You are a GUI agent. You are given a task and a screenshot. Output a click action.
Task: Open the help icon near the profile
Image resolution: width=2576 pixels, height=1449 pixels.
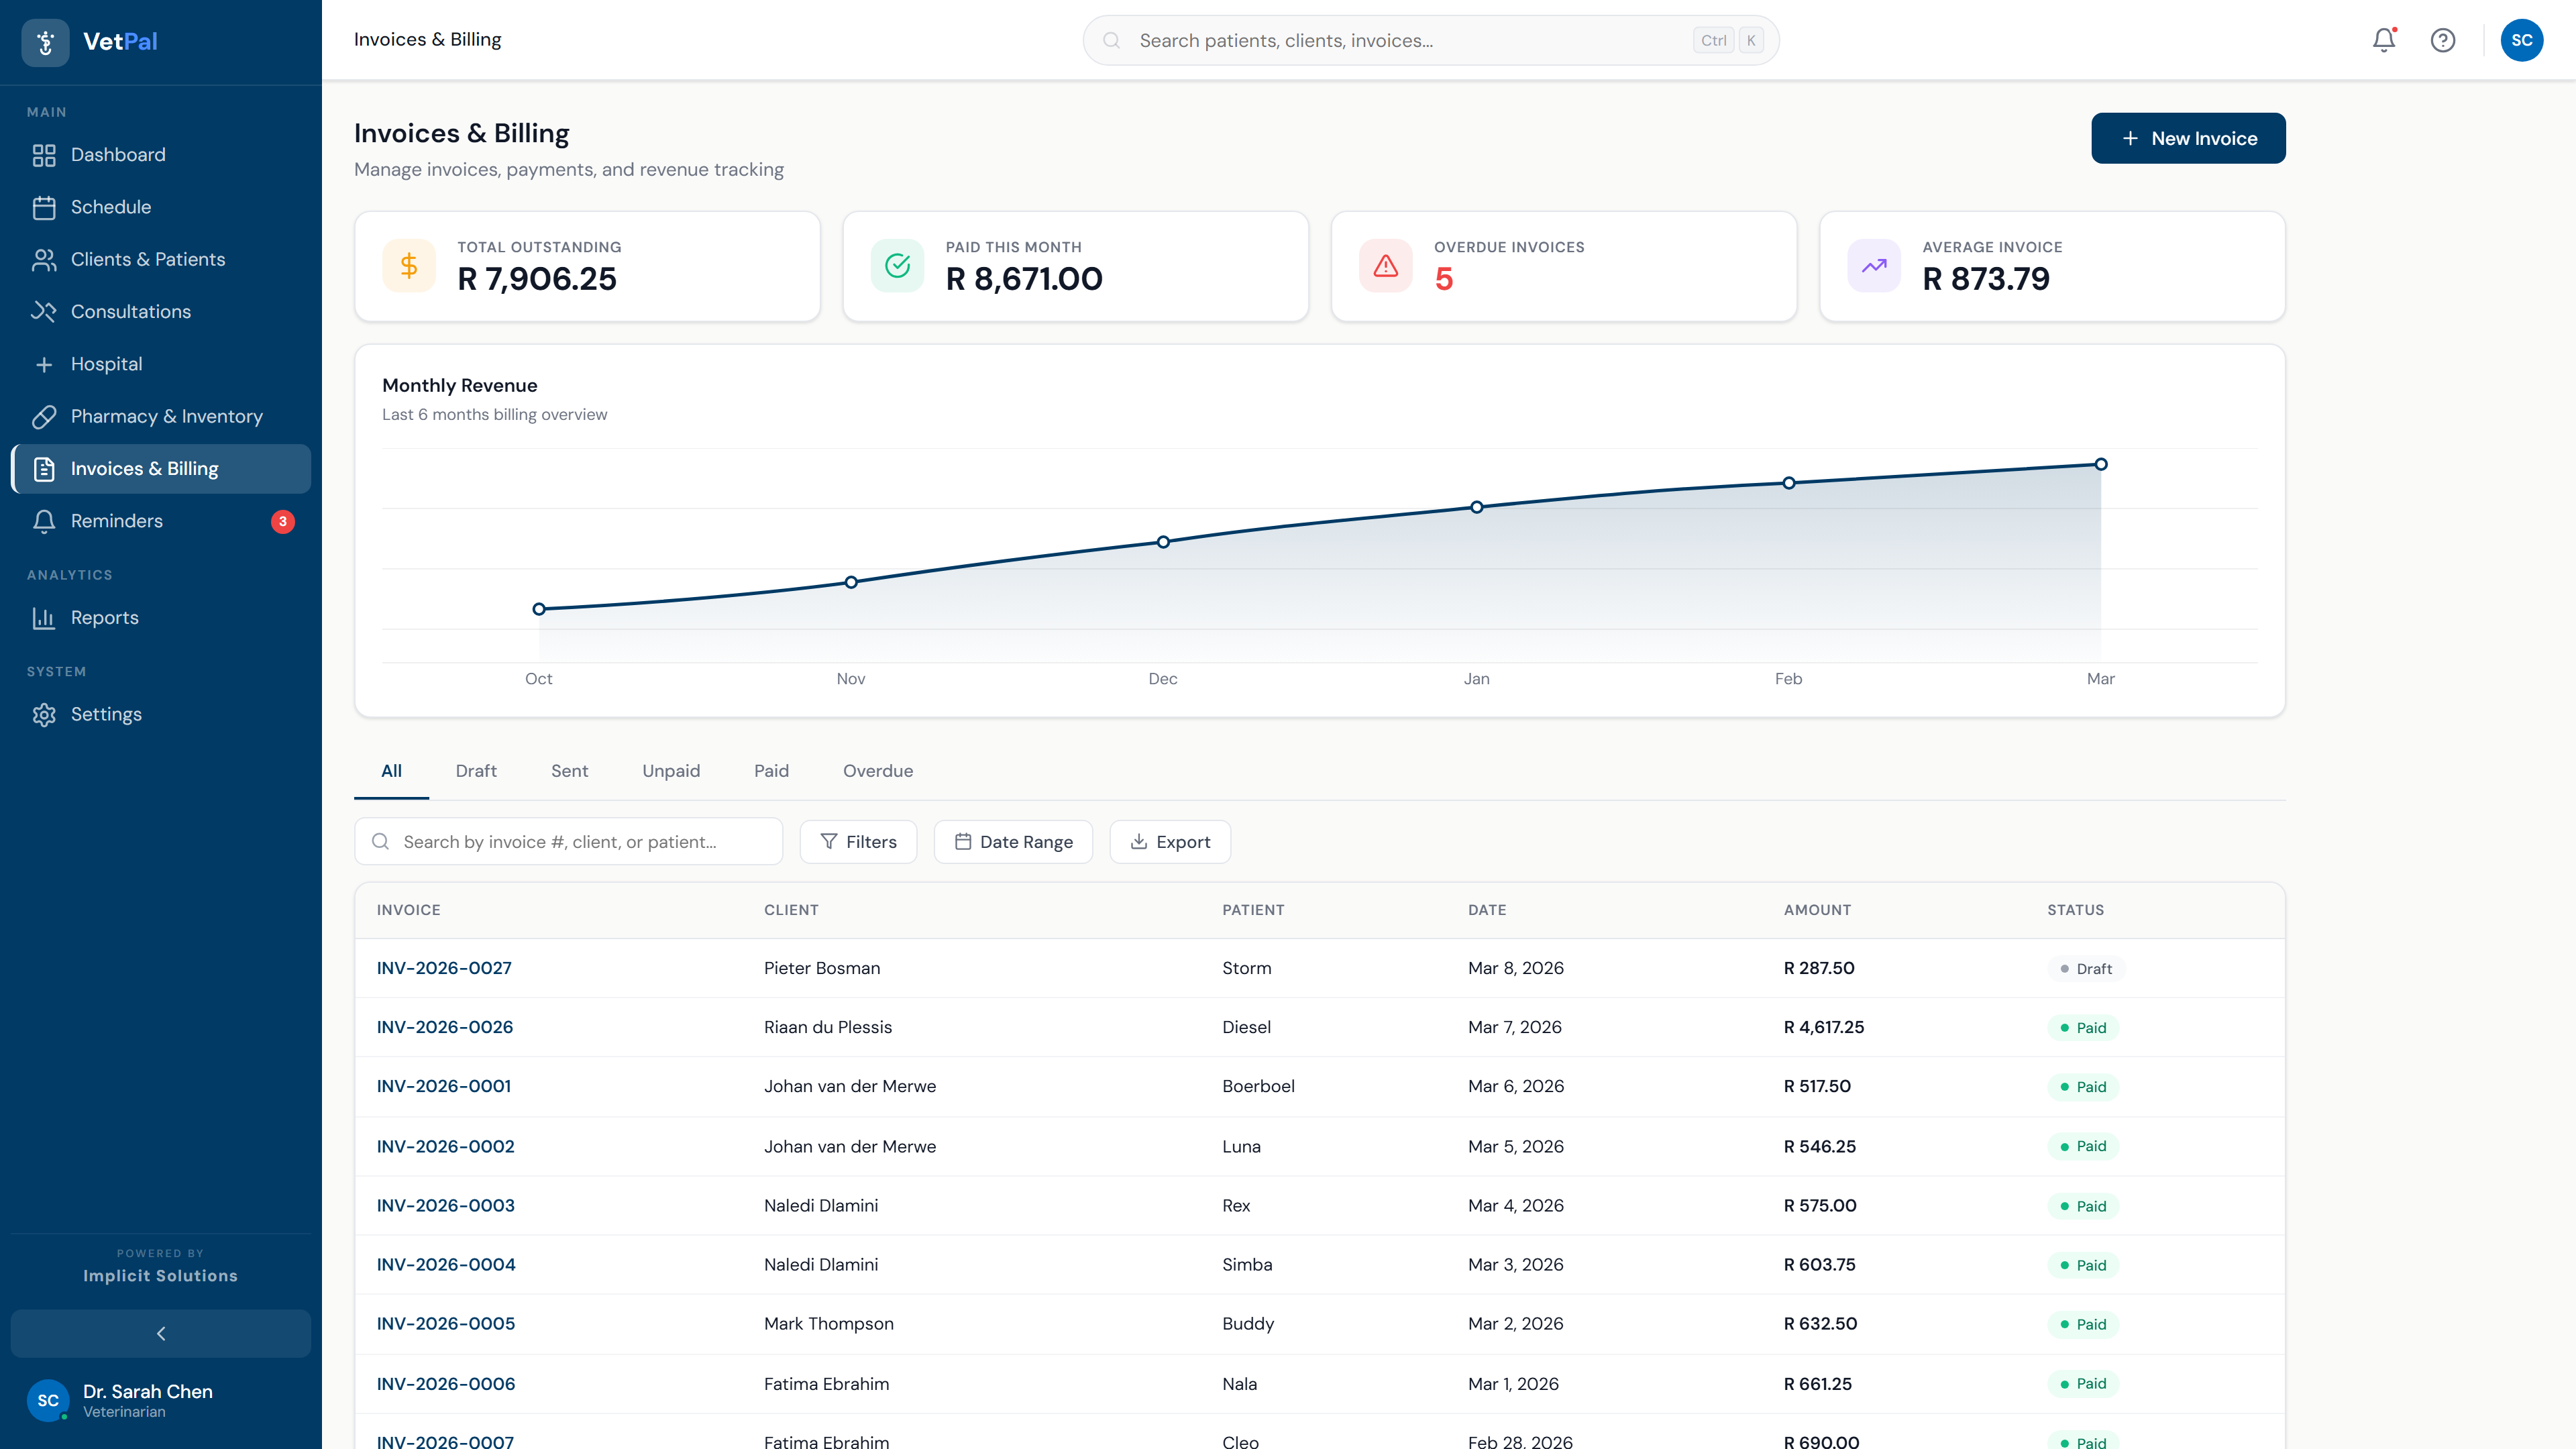2443,40
